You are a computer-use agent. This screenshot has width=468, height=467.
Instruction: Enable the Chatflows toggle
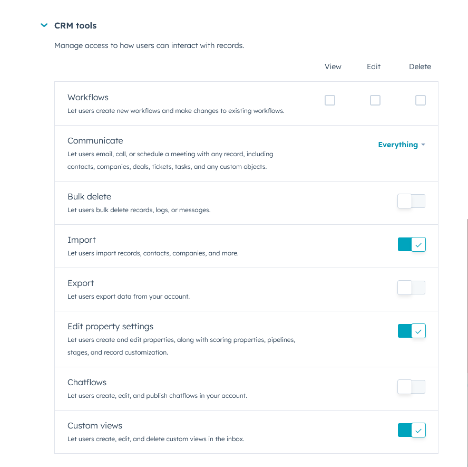411,387
